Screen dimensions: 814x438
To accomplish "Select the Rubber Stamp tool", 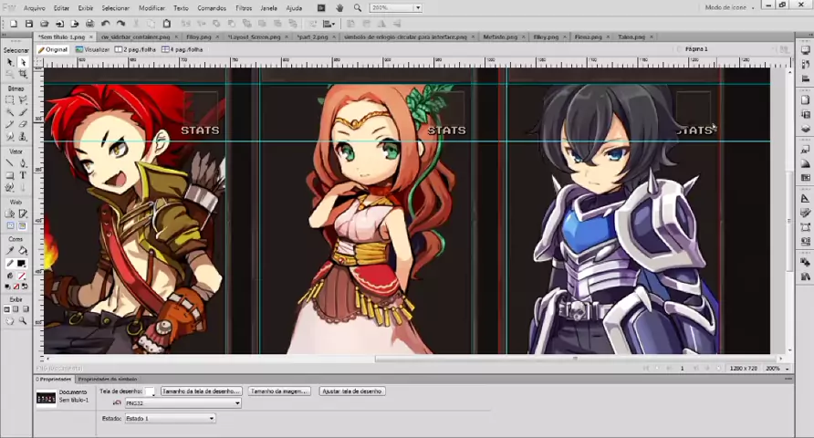I will click(x=22, y=137).
